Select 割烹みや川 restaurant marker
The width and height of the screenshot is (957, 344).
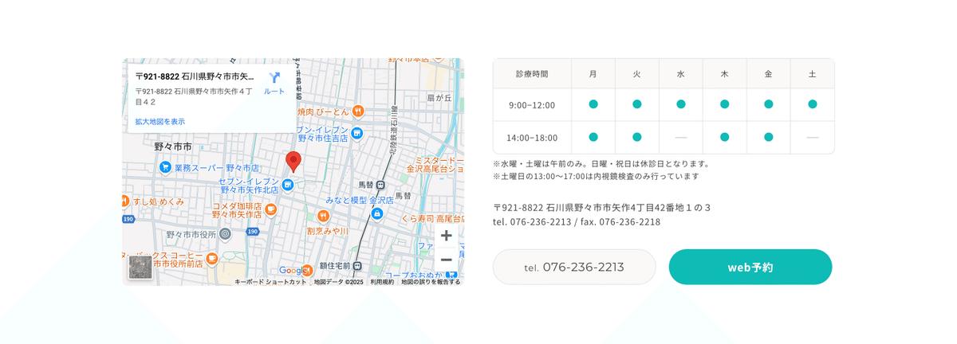pyautogui.click(x=323, y=216)
